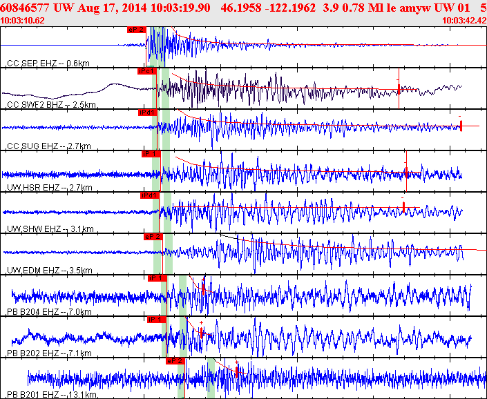The height and width of the screenshot is (399, 487).
Task: Click the iPd1 pick flag on UW SHW trace
Action: (x=149, y=195)
